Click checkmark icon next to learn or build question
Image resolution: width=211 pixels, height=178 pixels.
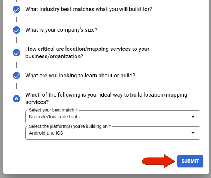click(x=17, y=76)
